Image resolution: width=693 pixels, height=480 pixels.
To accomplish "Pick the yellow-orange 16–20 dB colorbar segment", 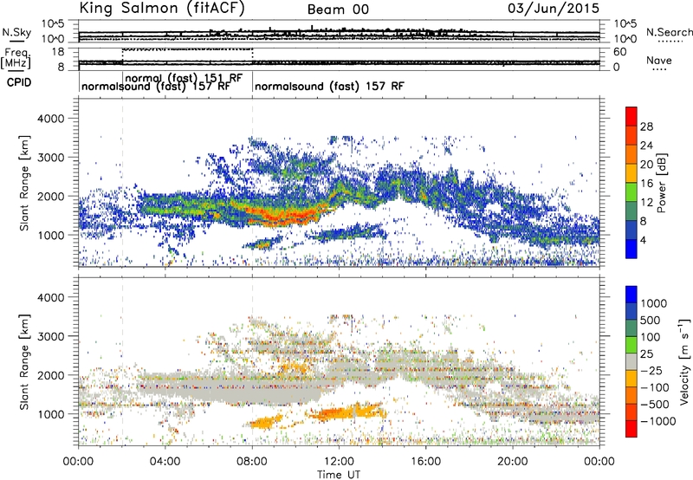I will (631, 173).
